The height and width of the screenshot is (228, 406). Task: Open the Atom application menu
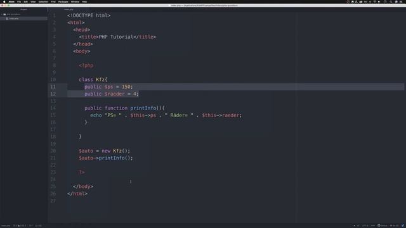(11, 1)
